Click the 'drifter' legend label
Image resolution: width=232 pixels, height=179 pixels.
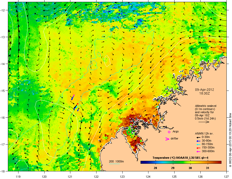click(x=175, y=138)
